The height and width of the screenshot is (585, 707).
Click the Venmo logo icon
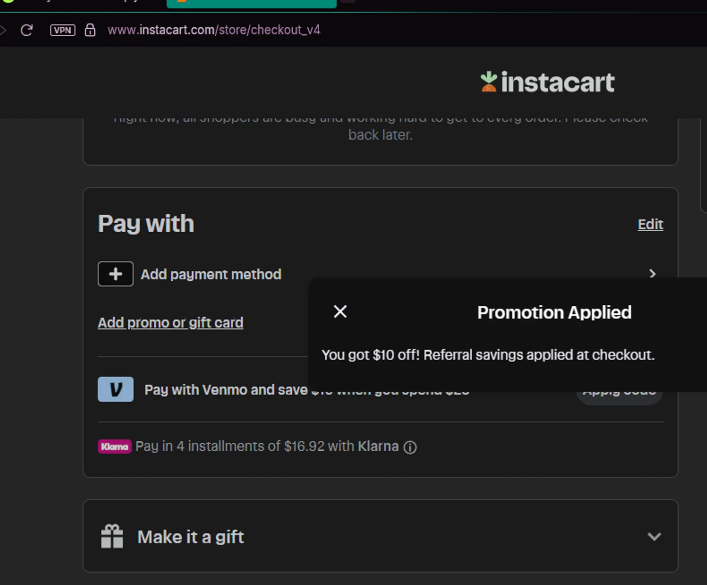point(115,389)
